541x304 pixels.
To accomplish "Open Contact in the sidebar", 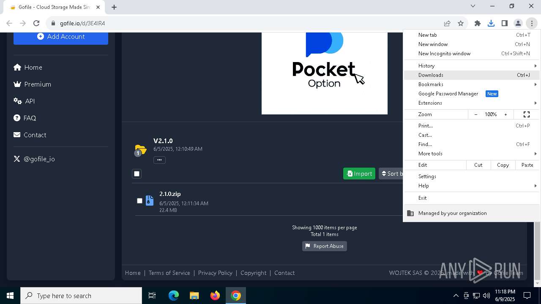I will click(x=30, y=135).
